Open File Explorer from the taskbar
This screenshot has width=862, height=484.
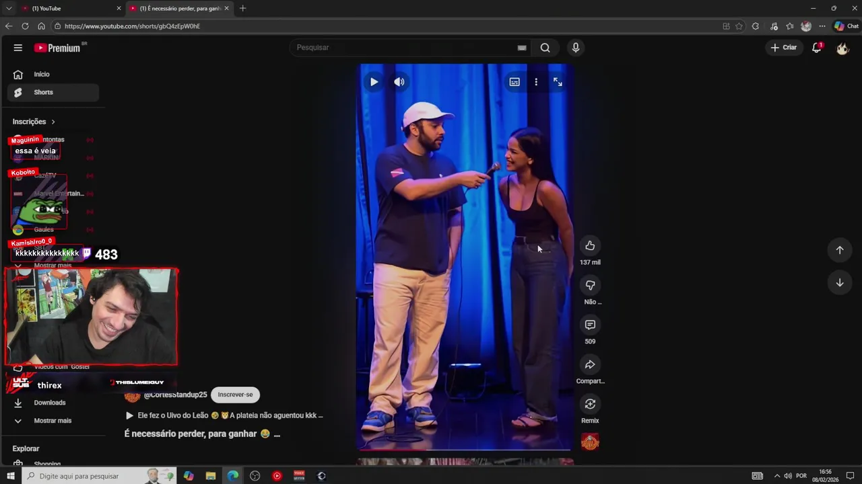pos(211,476)
